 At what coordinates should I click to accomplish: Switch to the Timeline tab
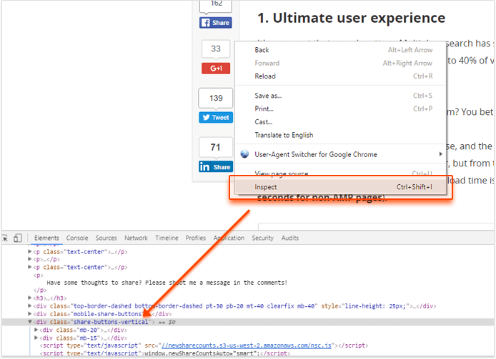[x=167, y=238]
